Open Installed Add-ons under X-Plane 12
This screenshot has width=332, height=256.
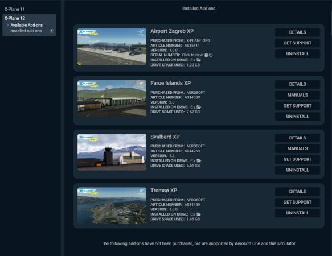26,31
